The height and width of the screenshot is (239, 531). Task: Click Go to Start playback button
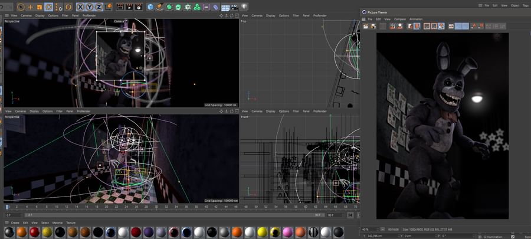350,215
